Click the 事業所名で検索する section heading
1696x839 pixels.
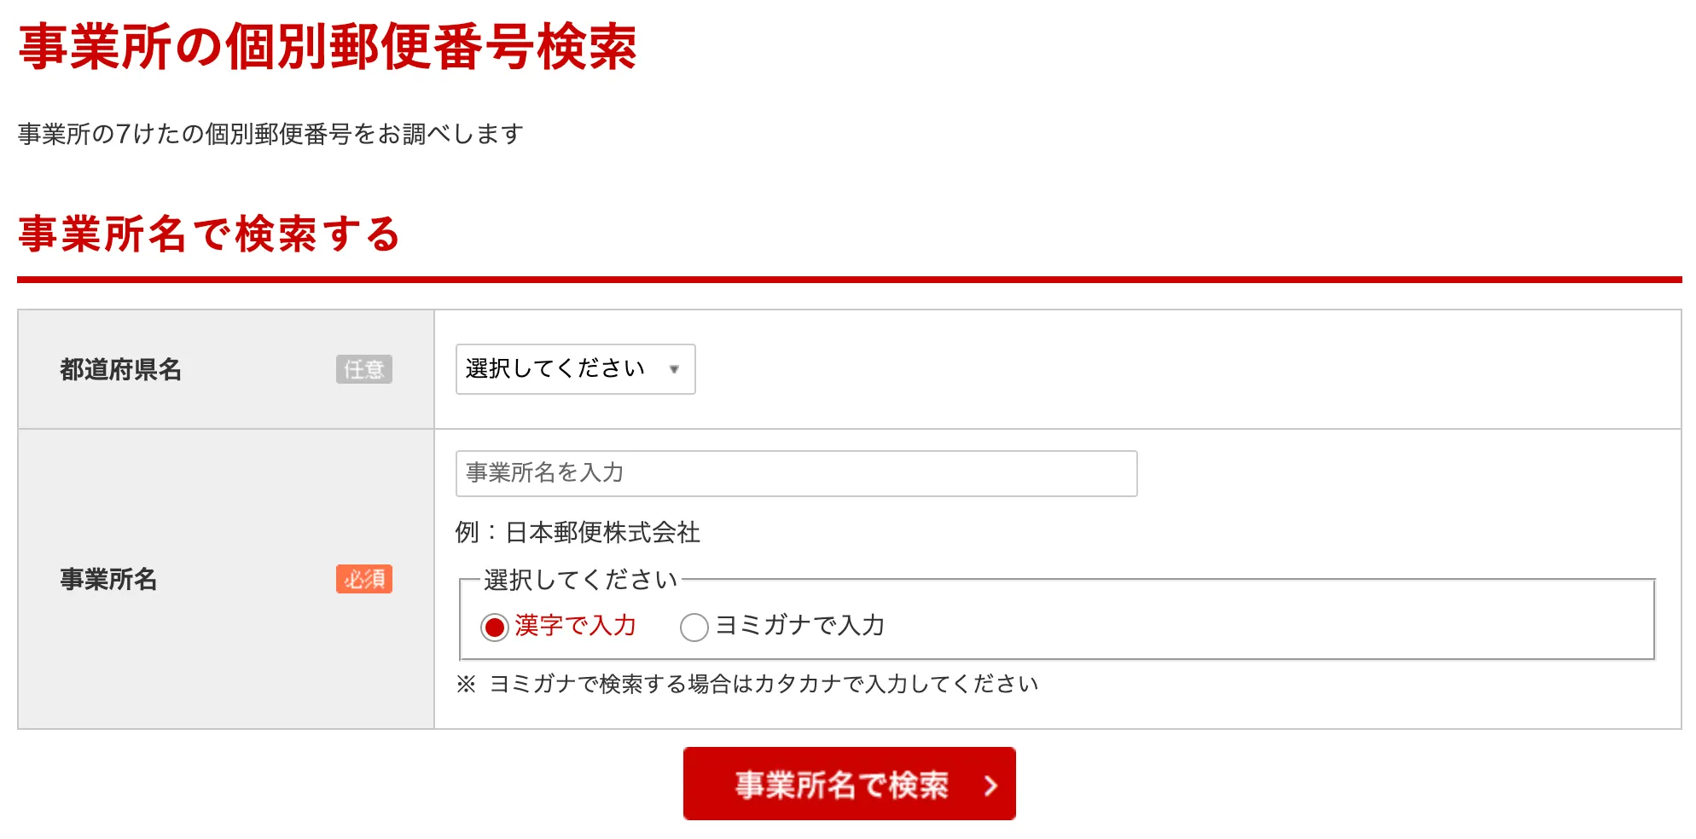(209, 234)
